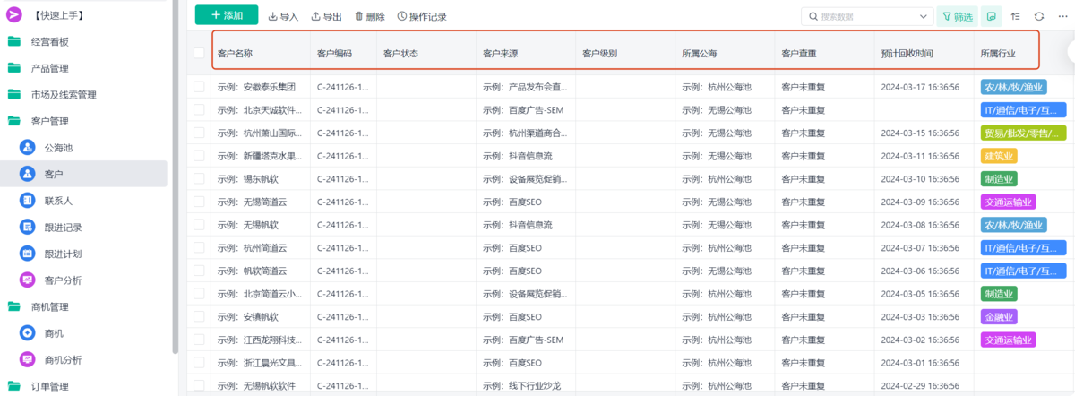This screenshot has height=396, width=1075.
Task: Check the 锡东帆软 row checkbox
Action: (x=199, y=178)
